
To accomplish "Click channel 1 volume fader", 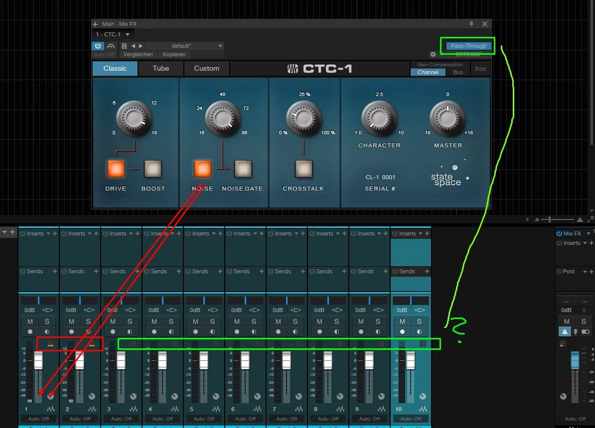I will pyautogui.click(x=38, y=360).
